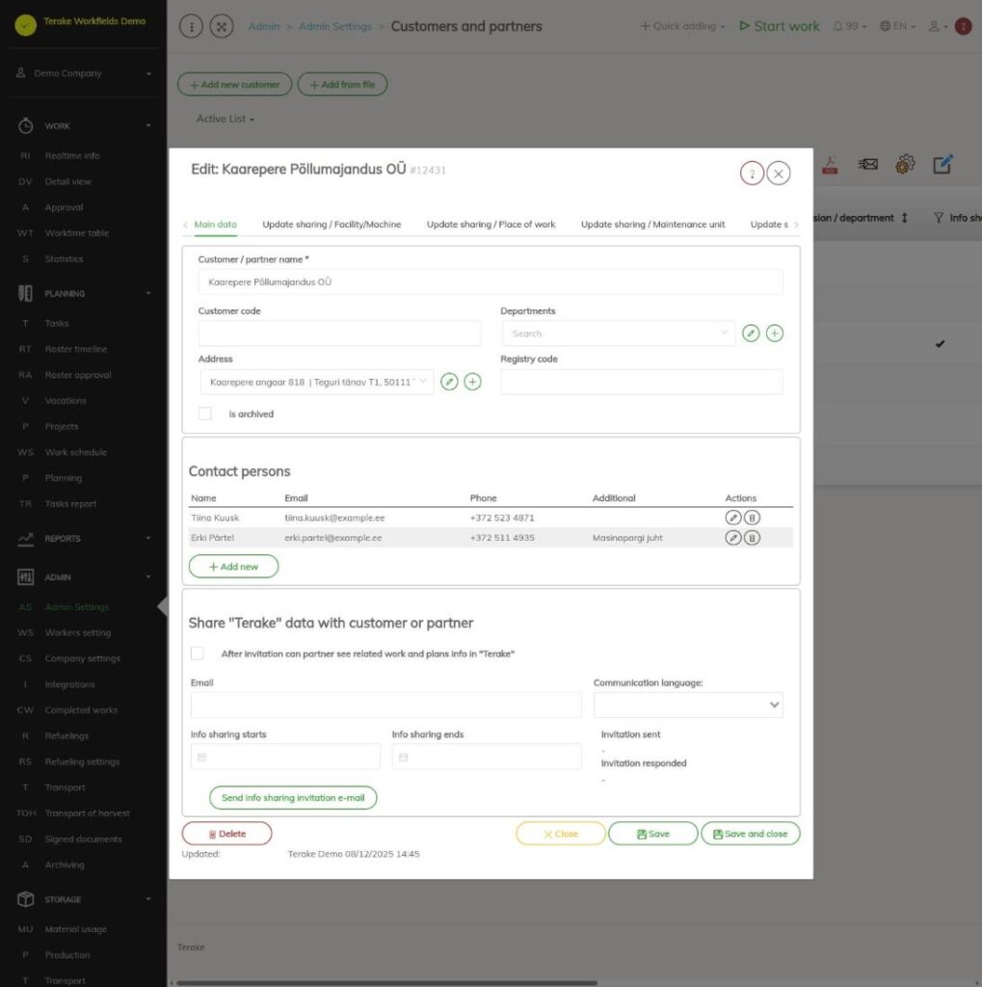Open the user profile icon menu

(938, 26)
